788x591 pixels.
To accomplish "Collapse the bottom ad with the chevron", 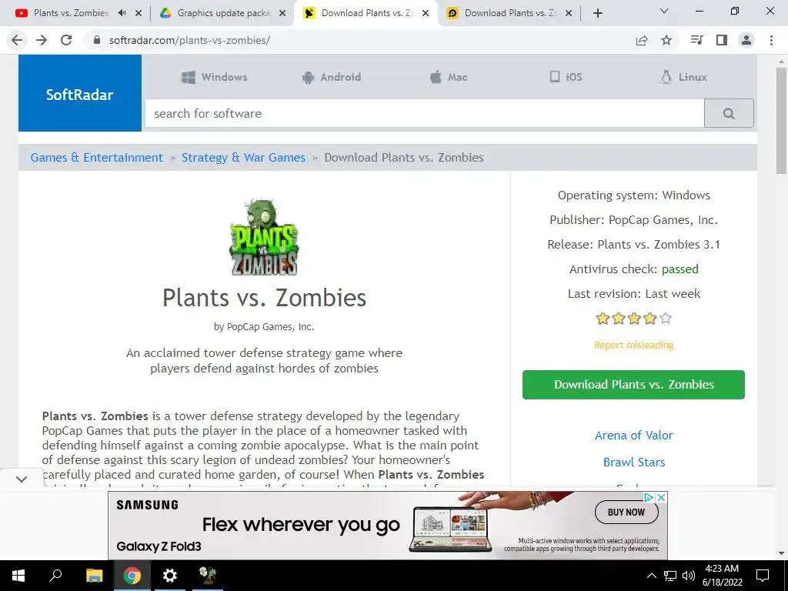I will point(22,479).
